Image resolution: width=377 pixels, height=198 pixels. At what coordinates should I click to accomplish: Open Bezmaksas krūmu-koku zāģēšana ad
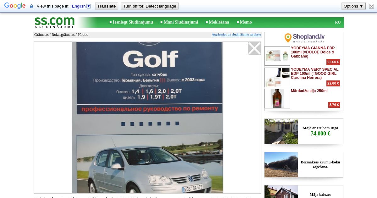pyautogui.click(x=320, y=165)
